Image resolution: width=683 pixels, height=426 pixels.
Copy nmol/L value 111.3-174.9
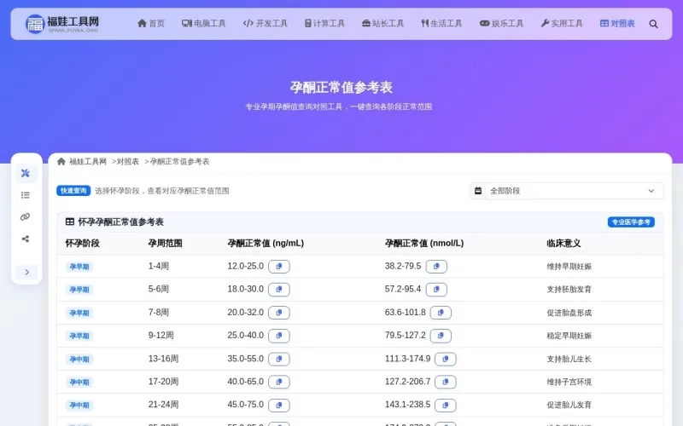click(446, 359)
